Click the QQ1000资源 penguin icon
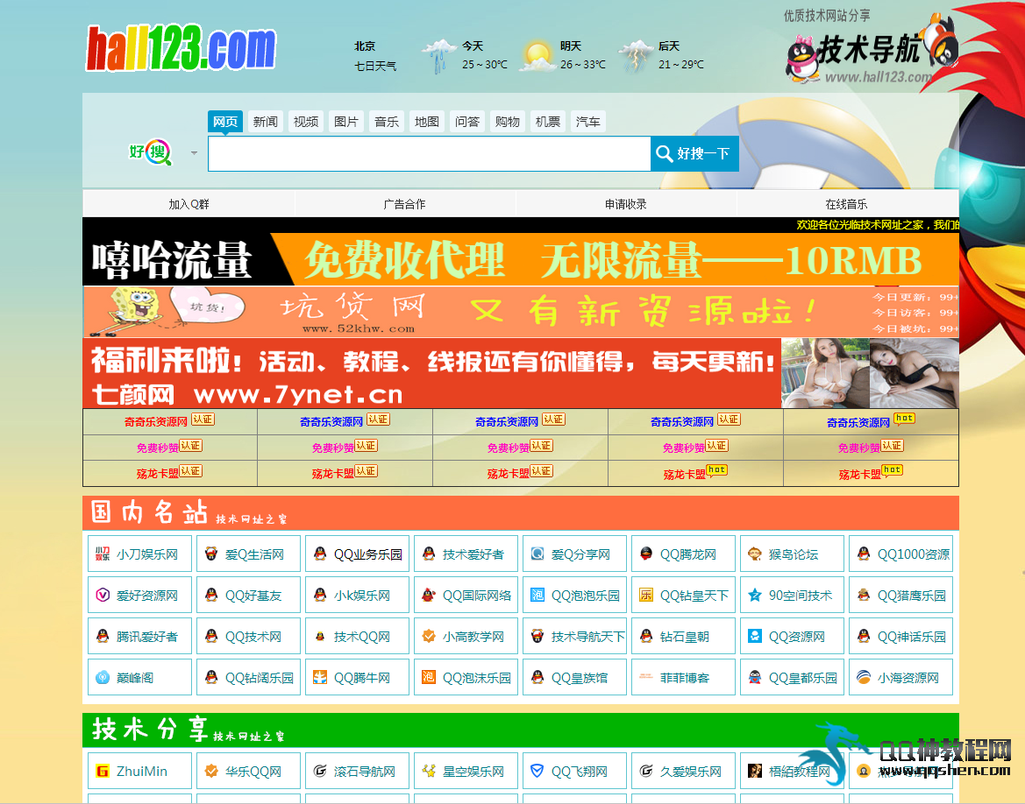Image resolution: width=1025 pixels, height=804 pixels. pyautogui.click(x=864, y=554)
